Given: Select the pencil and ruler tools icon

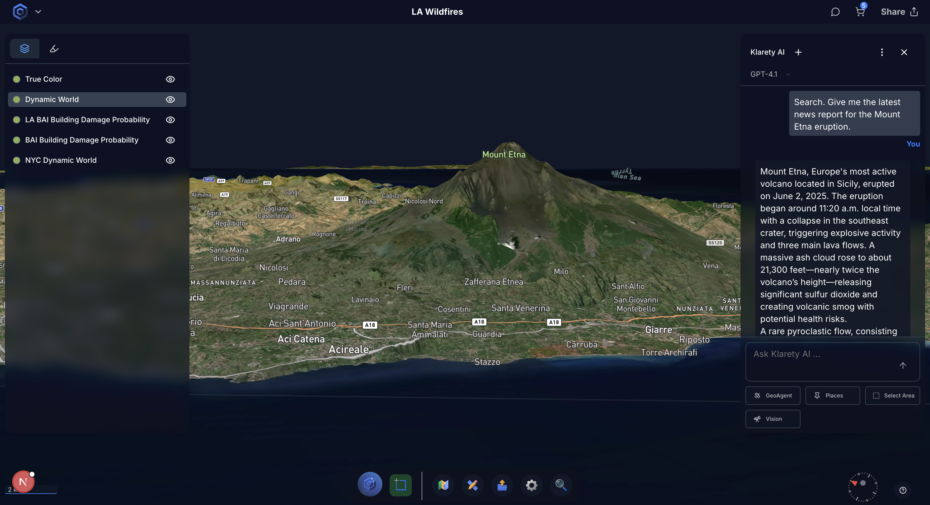Looking at the screenshot, I should pyautogui.click(x=473, y=485).
